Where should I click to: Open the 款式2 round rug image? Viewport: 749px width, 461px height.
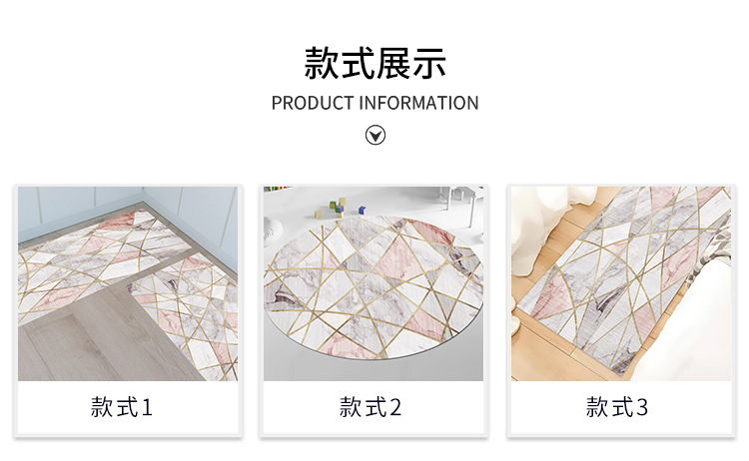point(374,283)
